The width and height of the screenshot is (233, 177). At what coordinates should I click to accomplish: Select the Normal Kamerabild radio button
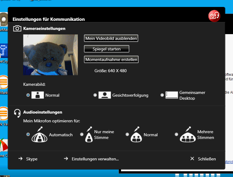[28, 95]
